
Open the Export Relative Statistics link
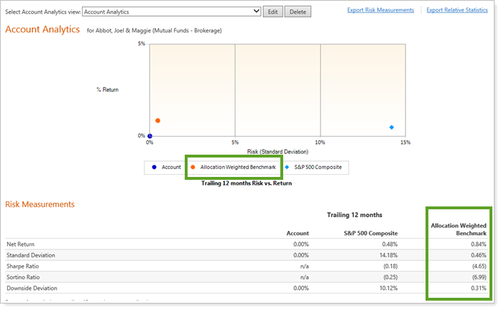pos(460,10)
